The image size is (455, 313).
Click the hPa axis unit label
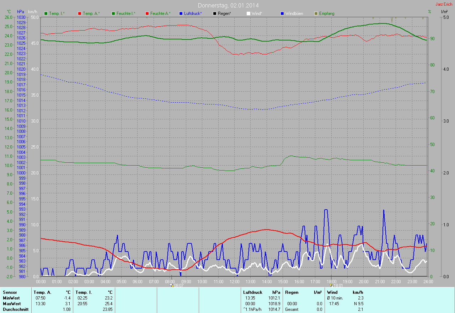tap(20, 12)
